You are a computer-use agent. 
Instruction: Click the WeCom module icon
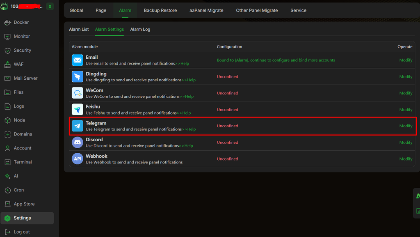point(78,93)
